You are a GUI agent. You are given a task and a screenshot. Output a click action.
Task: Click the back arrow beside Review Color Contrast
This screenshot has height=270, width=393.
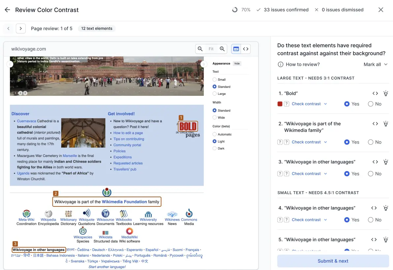click(7, 10)
